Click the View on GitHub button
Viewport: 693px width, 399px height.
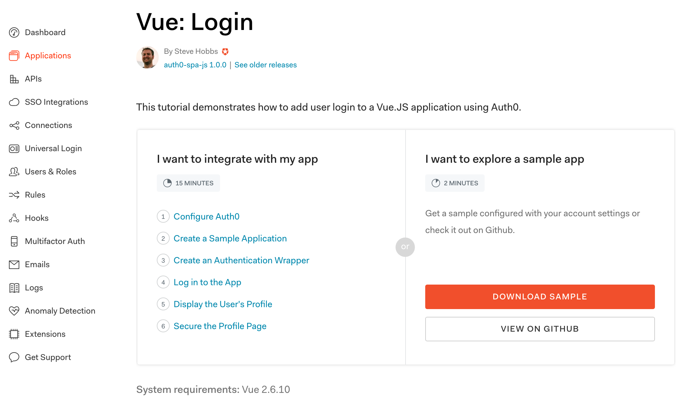540,329
